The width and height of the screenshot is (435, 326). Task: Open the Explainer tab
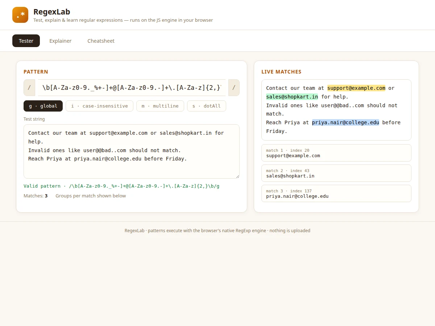pyautogui.click(x=61, y=41)
